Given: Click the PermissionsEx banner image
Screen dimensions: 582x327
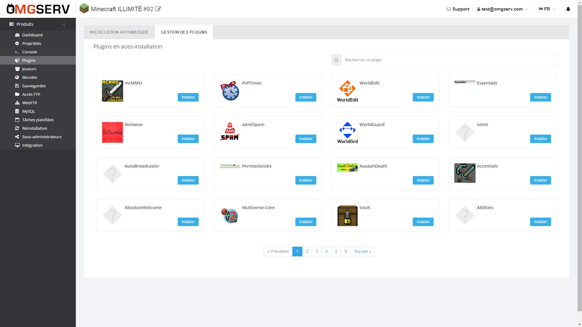Looking at the screenshot, I should 230,166.
